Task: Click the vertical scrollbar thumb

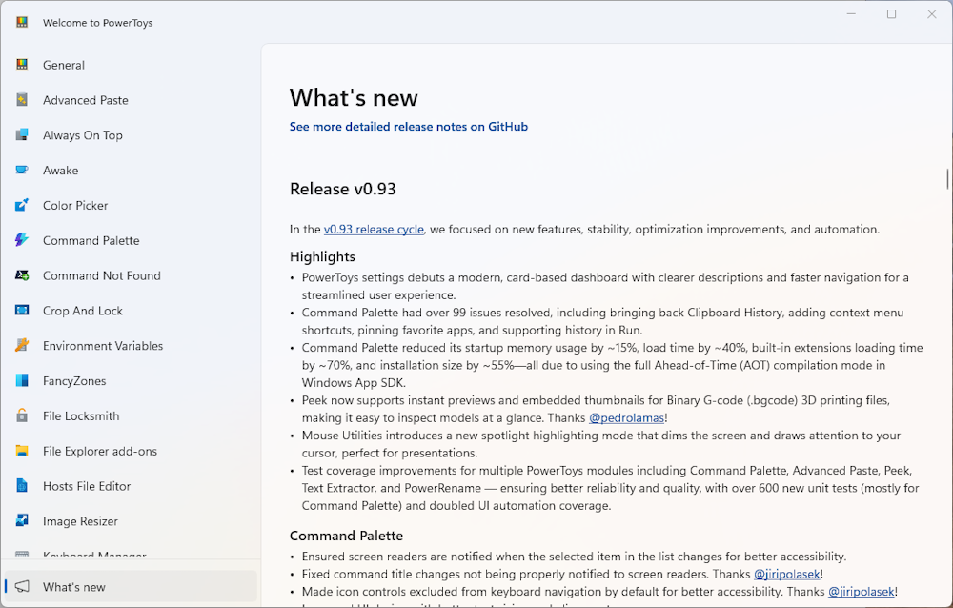Action: click(x=947, y=179)
